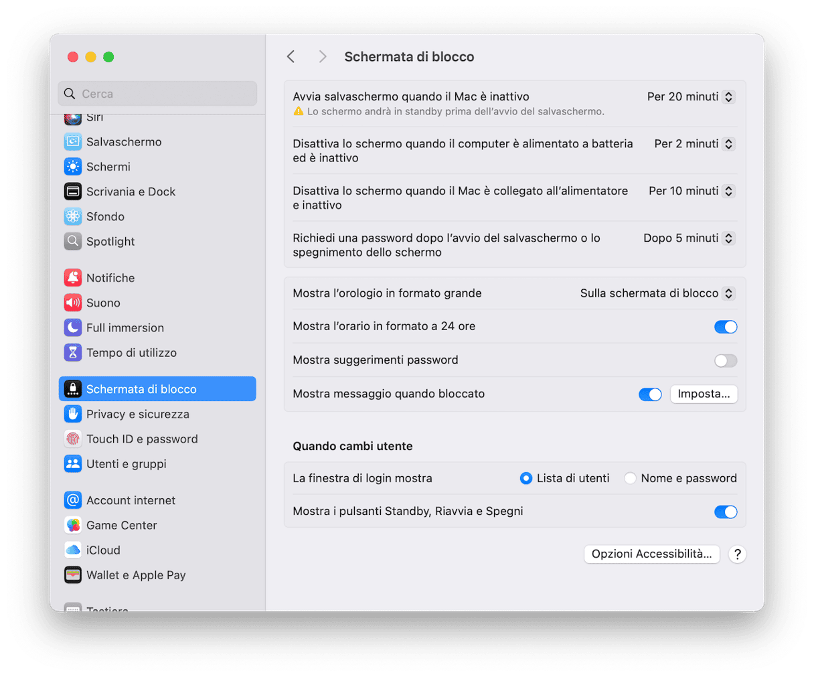Open Opzioni Accessibilità... button
The width and height of the screenshot is (814, 677).
[x=651, y=554]
